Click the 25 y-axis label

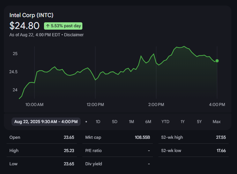tap(15, 54)
